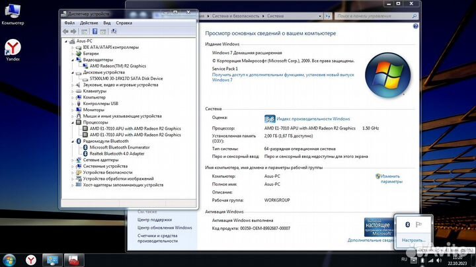Viewport: 476px width, 267px height.
Task: Click the Звуковые, видео и игровые устройства icon
Action: coord(79,85)
